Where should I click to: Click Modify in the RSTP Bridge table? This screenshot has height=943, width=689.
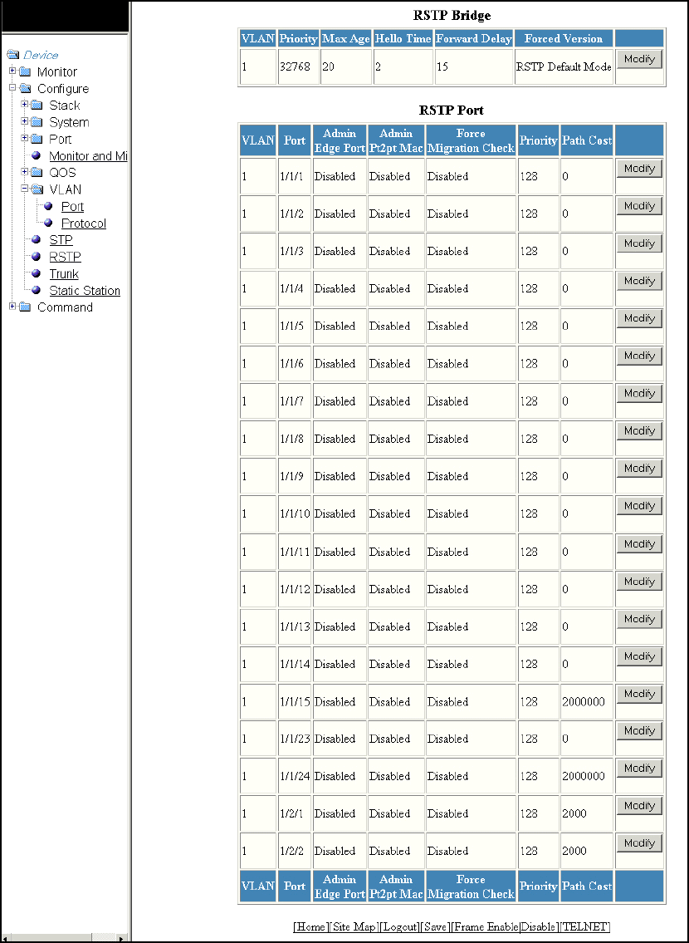639,59
